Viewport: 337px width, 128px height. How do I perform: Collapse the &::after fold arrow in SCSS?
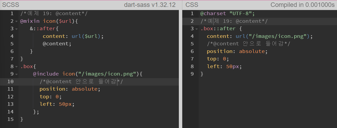pos(16,29)
